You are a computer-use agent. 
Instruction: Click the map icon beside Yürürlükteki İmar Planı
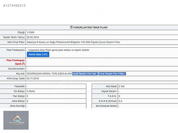(71, 27)
